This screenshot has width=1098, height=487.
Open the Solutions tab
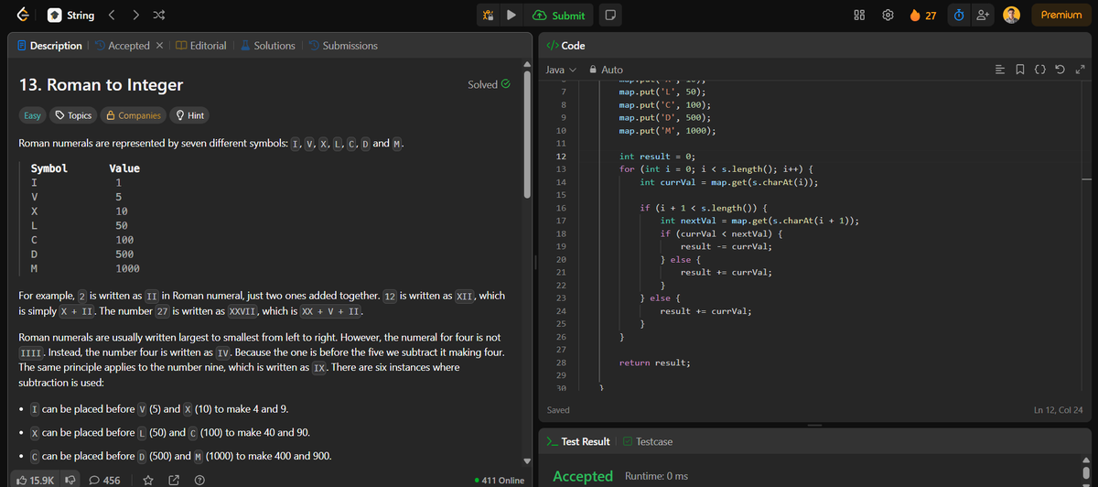[x=267, y=46]
